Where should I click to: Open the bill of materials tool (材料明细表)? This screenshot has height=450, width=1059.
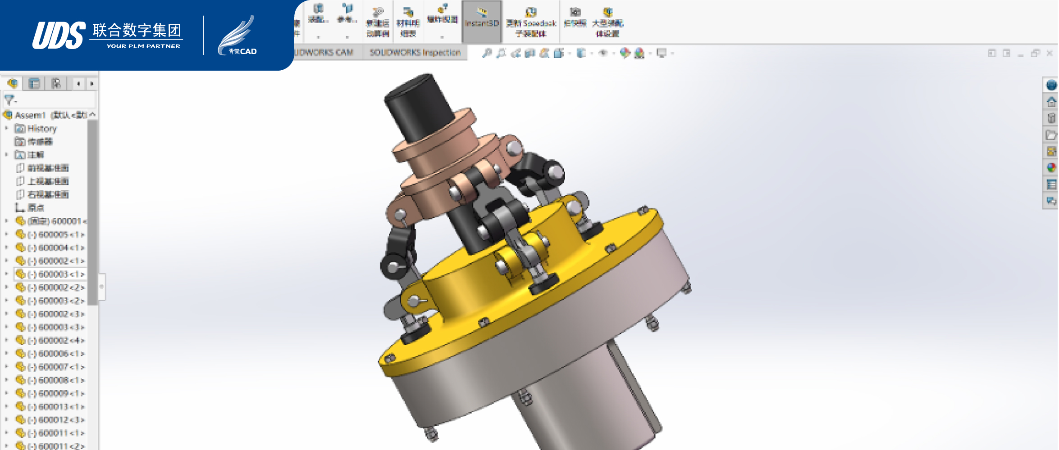(408, 22)
